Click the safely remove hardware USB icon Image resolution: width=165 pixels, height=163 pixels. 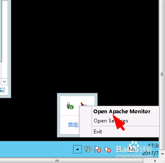tap(70, 106)
